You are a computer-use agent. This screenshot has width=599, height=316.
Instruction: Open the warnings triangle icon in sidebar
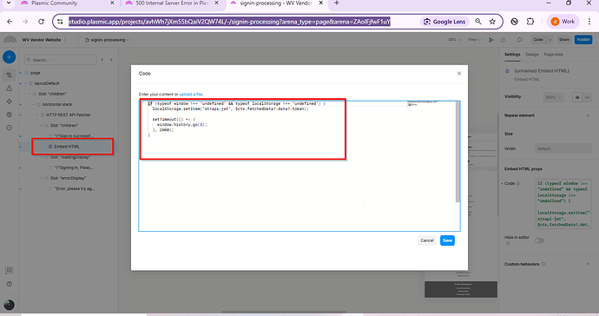[10, 89]
